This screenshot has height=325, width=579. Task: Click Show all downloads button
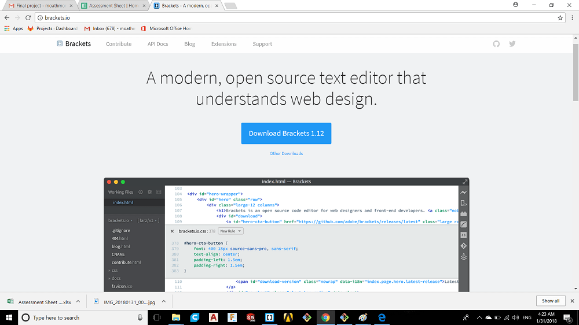click(551, 301)
